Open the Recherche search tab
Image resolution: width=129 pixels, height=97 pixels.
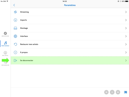click(x=5, y=64)
